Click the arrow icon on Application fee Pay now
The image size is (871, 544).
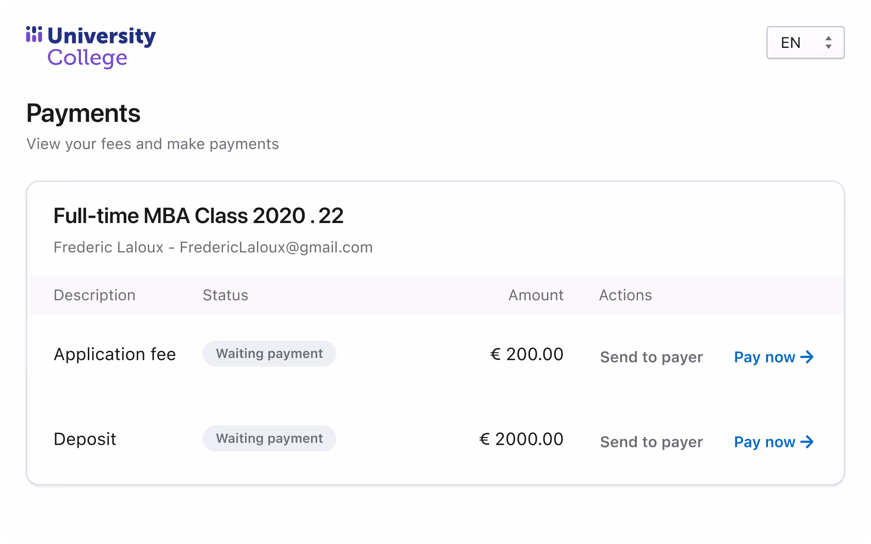tap(807, 357)
